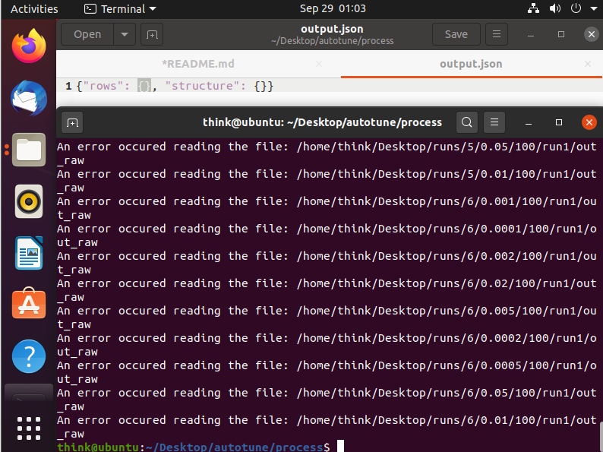Open search in the terminal window

(x=467, y=122)
